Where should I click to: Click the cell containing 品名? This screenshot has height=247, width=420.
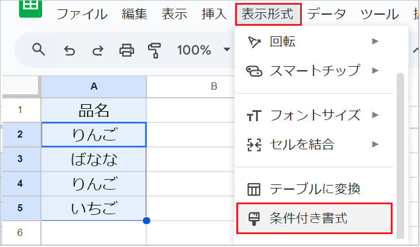(x=94, y=110)
